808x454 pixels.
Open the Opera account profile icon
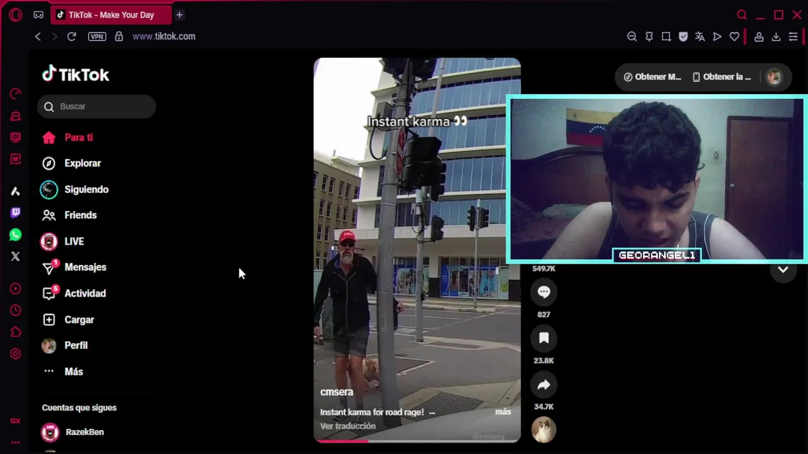point(759,37)
